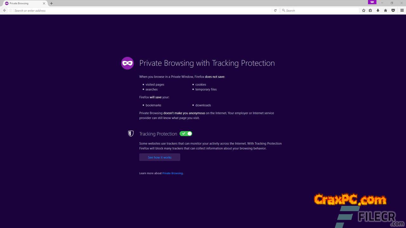Open the hamburger menu
The width and height of the screenshot is (406, 228).
coord(402,10)
